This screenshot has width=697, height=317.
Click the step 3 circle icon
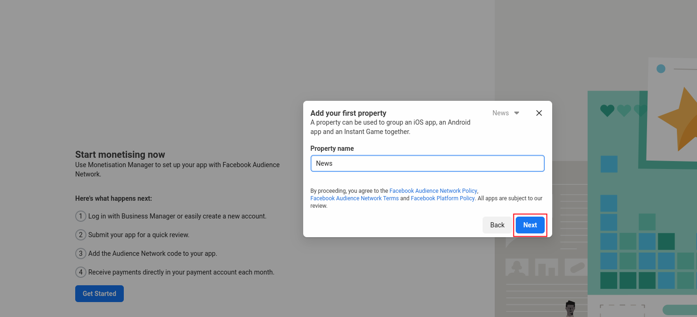coord(81,254)
